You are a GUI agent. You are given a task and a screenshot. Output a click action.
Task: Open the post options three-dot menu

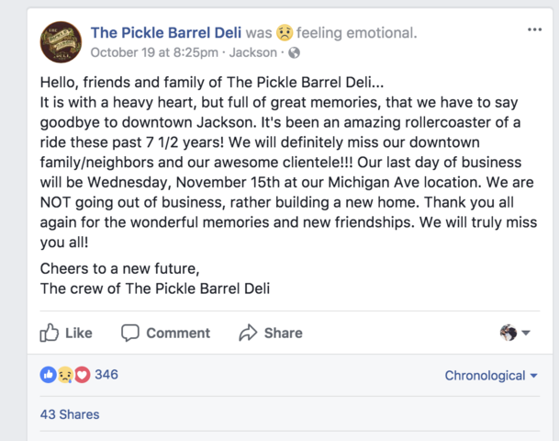pyautogui.click(x=535, y=29)
